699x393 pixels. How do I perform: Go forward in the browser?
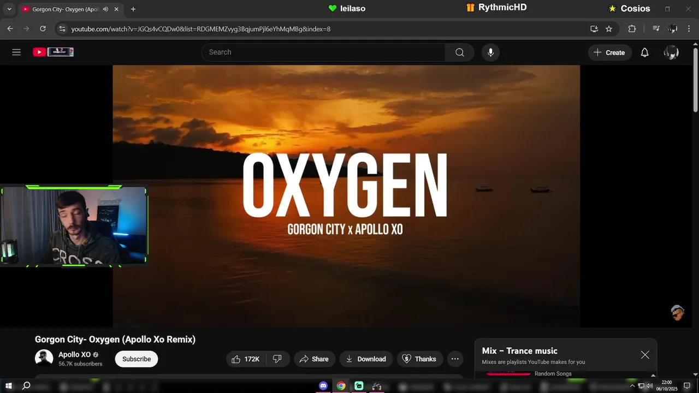pos(26,29)
